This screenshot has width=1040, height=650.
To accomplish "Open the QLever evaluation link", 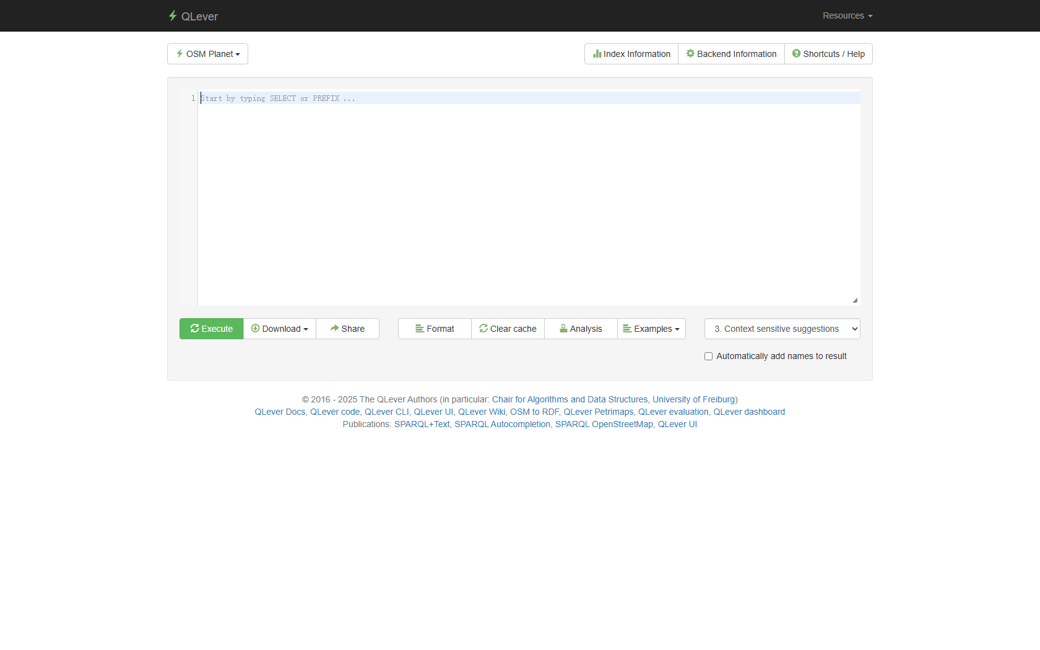I will [x=673, y=412].
